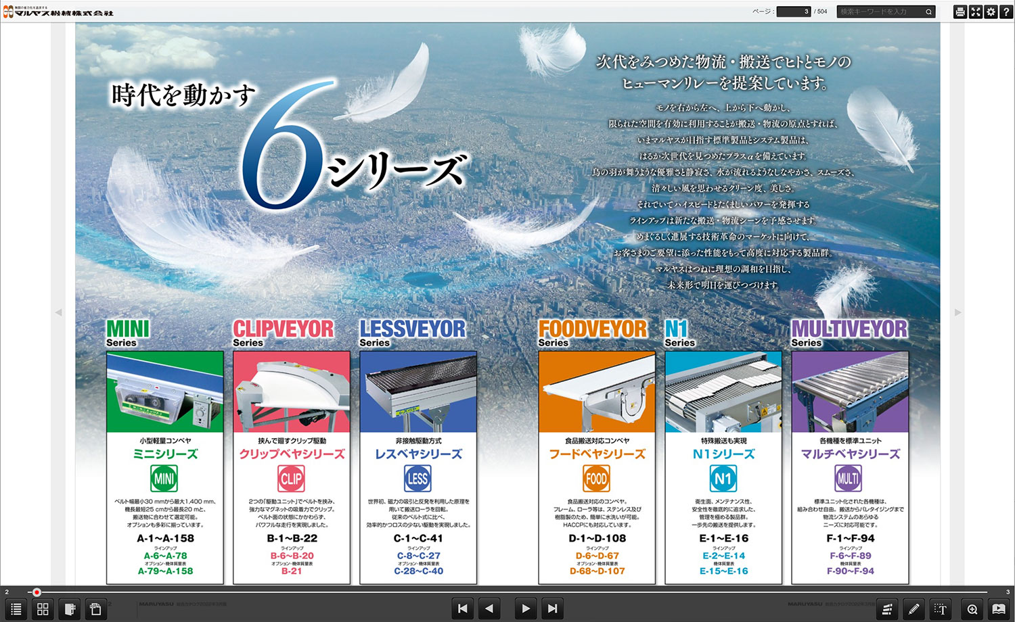The image size is (1015, 622).
Task: Select the pen drawing tool
Action: coord(914,609)
